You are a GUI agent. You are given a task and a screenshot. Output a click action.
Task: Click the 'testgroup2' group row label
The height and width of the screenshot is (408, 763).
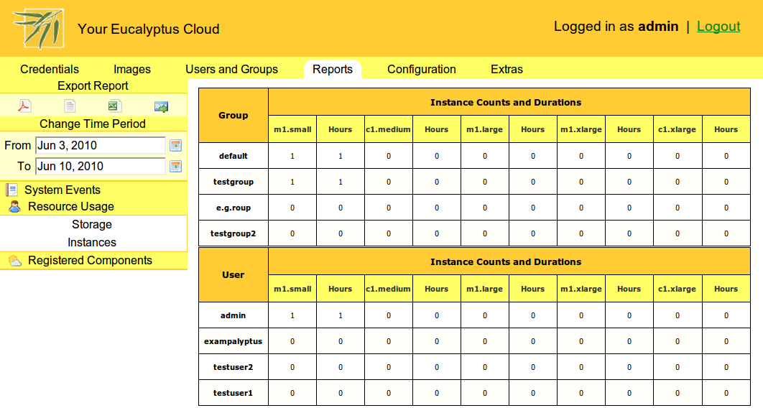[x=233, y=233]
